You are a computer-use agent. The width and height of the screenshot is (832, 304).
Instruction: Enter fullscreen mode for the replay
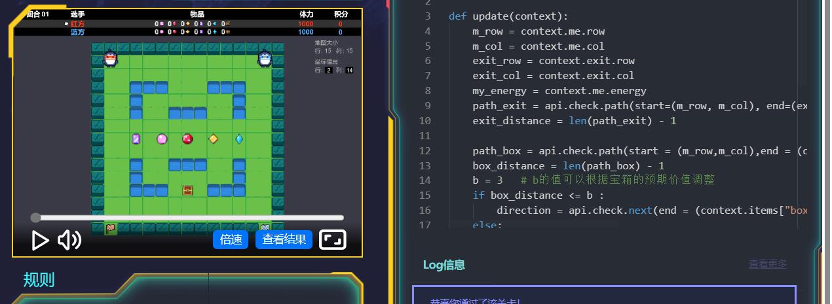(332, 240)
